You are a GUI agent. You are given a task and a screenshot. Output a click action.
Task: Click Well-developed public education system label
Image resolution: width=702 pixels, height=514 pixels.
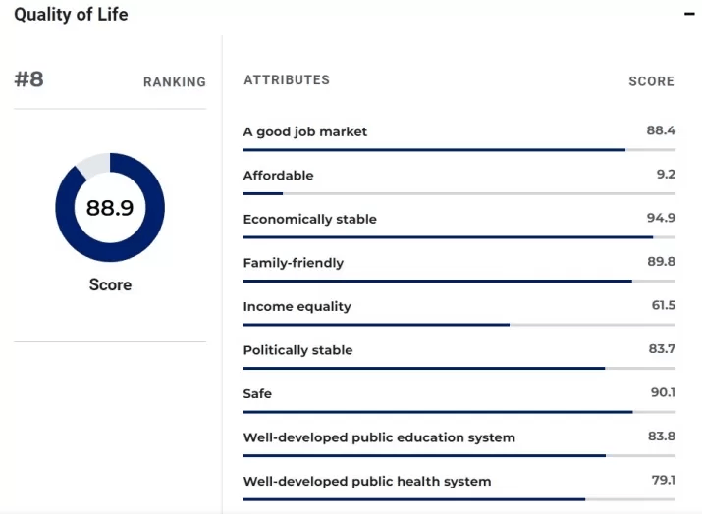pos(379,437)
